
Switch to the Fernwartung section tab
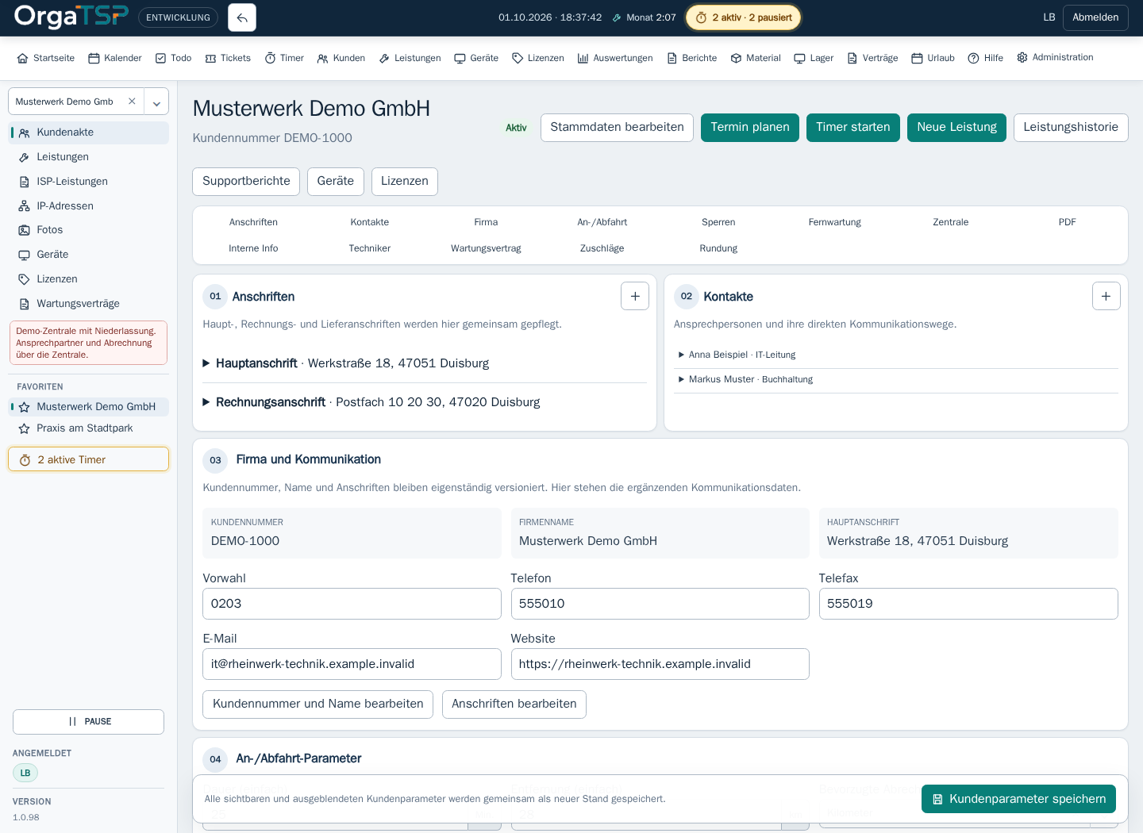click(834, 222)
